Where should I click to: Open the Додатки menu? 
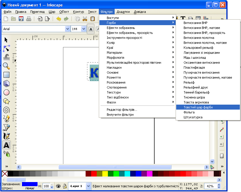pos(123,12)
